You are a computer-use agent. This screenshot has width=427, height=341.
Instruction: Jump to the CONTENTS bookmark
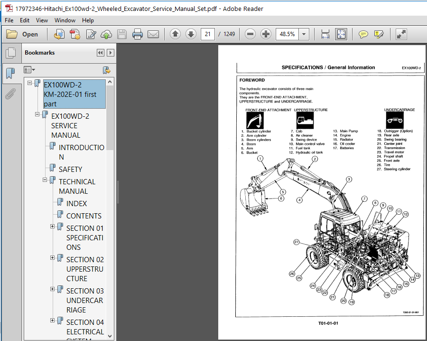click(84, 216)
